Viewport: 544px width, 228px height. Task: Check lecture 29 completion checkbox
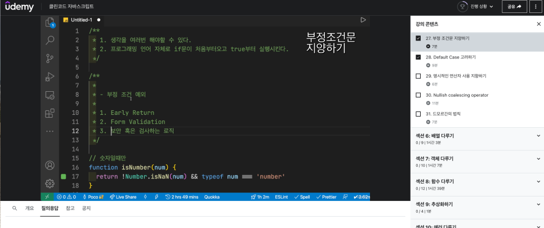pyautogui.click(x=418, y=76)
